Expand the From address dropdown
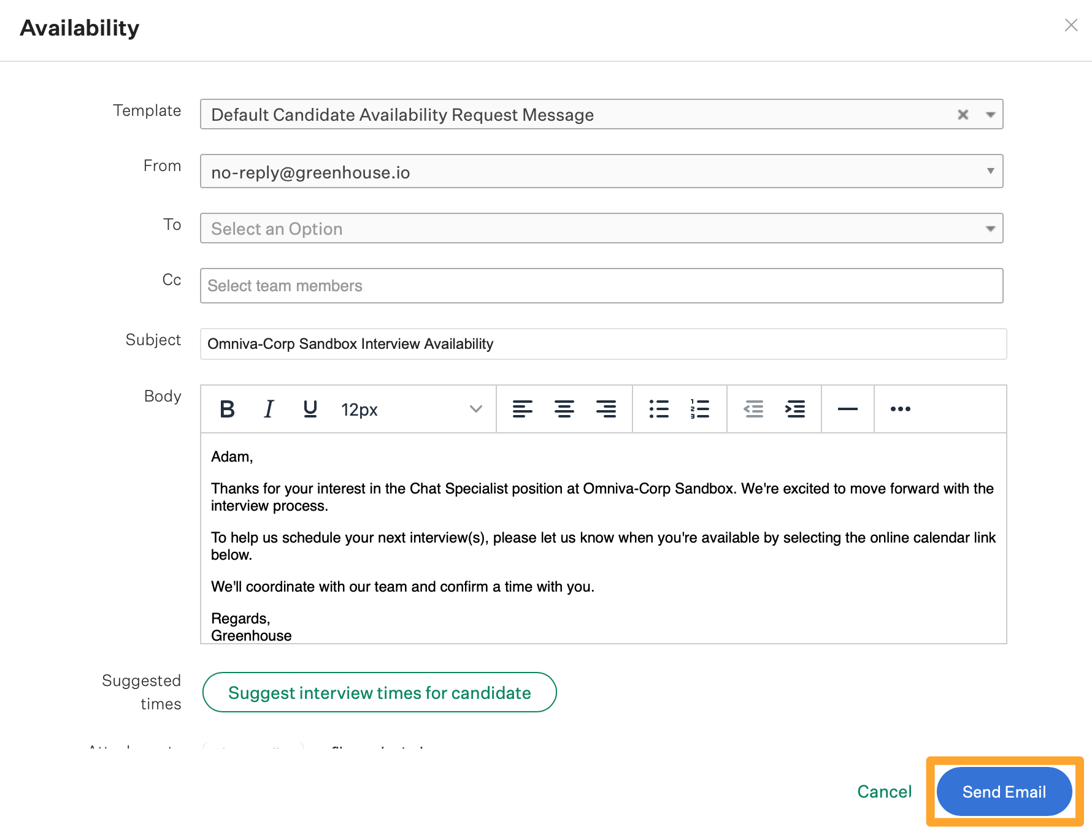The height and width of the screenshot is (835, 1092). [x=991, y=172]
